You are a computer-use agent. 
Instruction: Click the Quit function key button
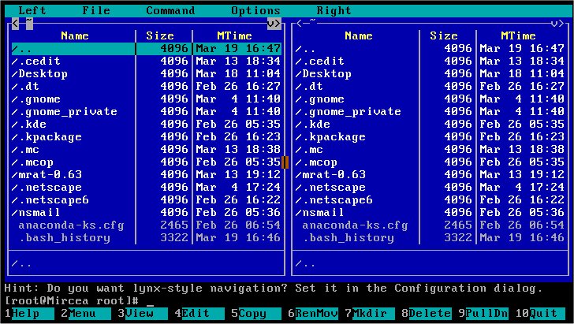[546, 314]
